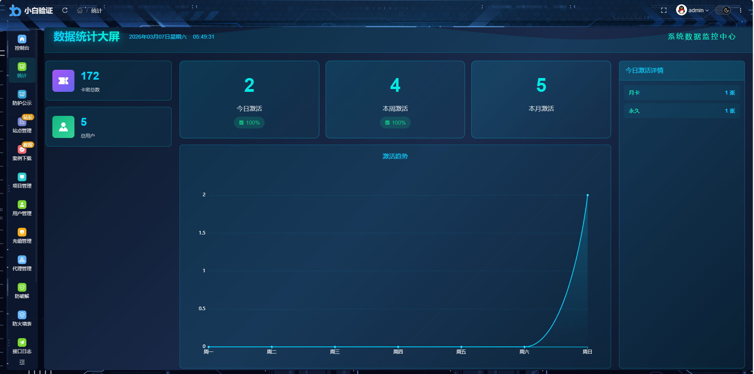
Task: Toggle the dark mode switch
Action: pyautogui.click(x=723, y=10)
